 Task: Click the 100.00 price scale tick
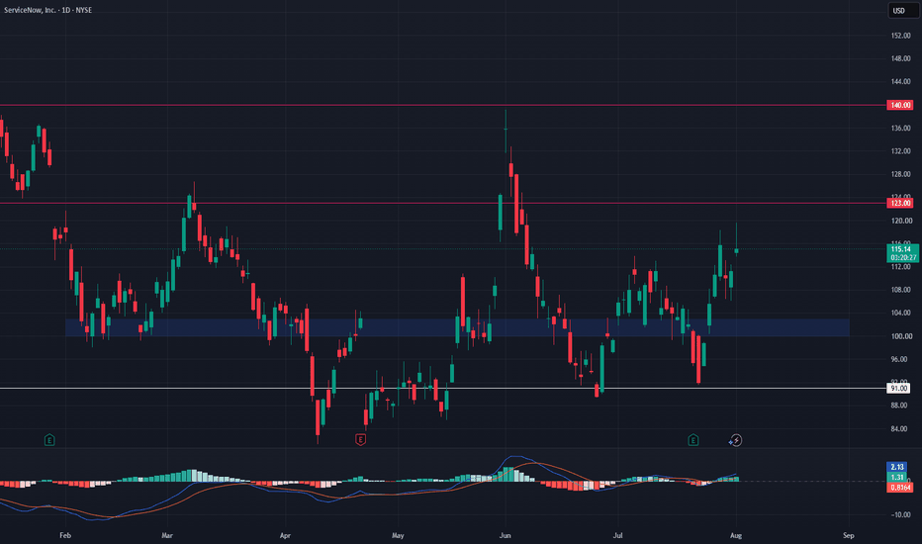901,336
